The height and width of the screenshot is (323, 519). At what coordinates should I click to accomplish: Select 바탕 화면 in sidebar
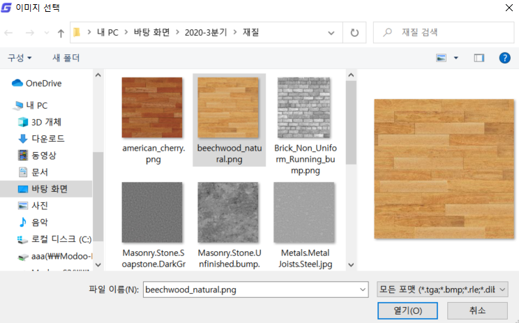(46, 189)
